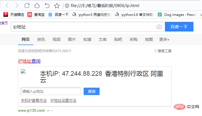This screenshot has height=116, width=202.
Task: Open the 爱淘宝 bookmark
Action: point(36,14)
